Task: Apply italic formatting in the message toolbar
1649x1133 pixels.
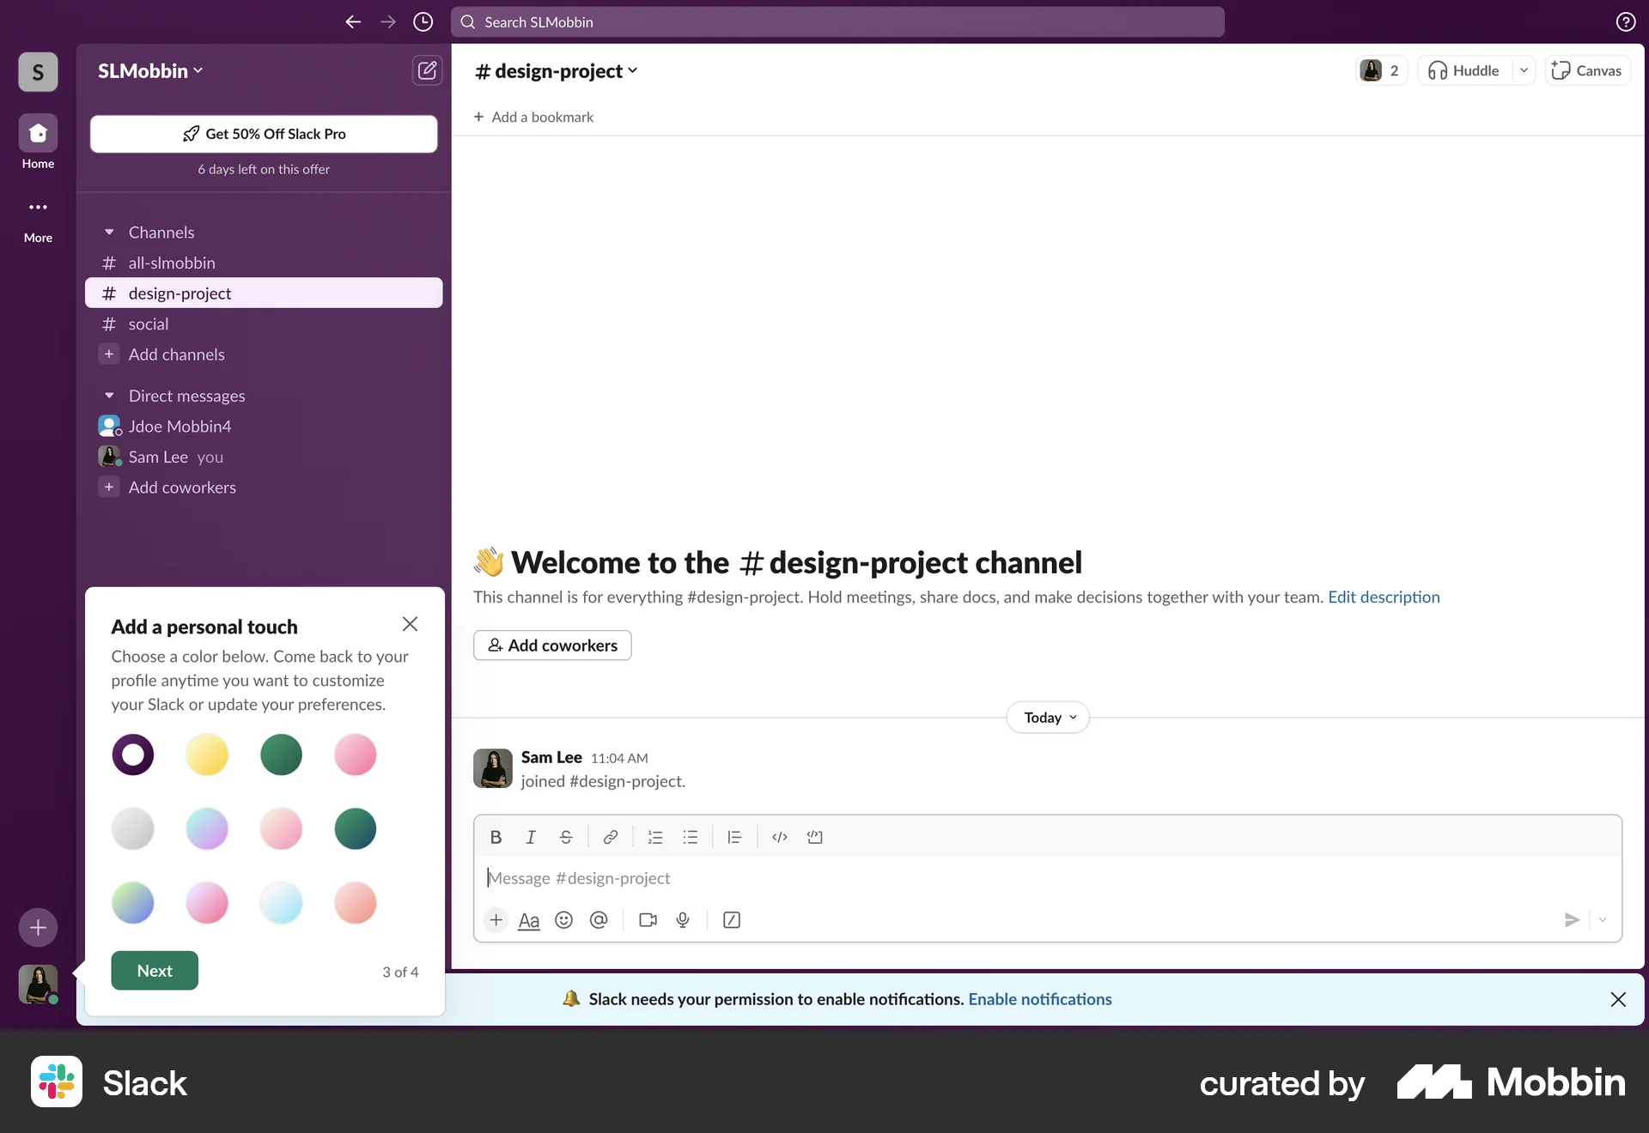Action: coord(531,837)
